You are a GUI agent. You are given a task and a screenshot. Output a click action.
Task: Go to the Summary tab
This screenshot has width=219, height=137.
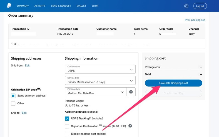(23, 6)
